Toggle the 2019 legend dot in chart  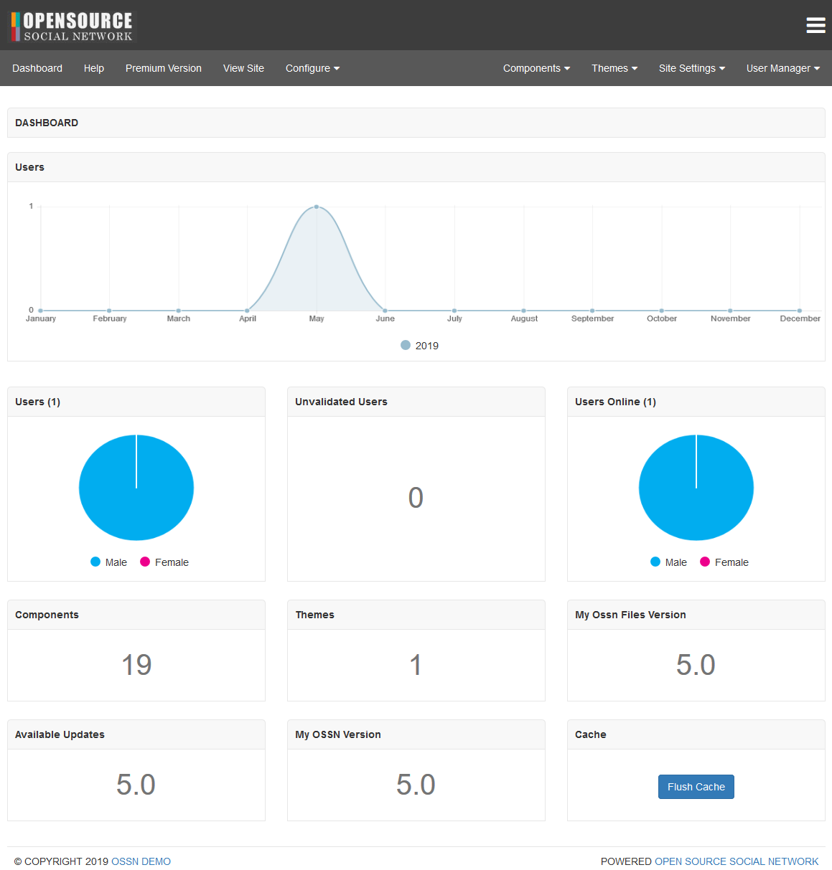406,346
